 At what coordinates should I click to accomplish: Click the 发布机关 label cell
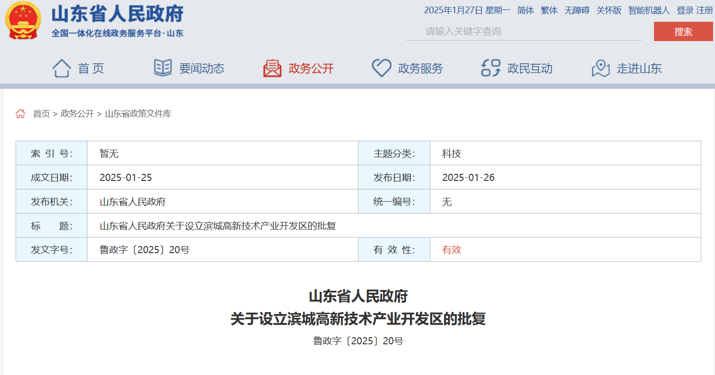point(52,202)
